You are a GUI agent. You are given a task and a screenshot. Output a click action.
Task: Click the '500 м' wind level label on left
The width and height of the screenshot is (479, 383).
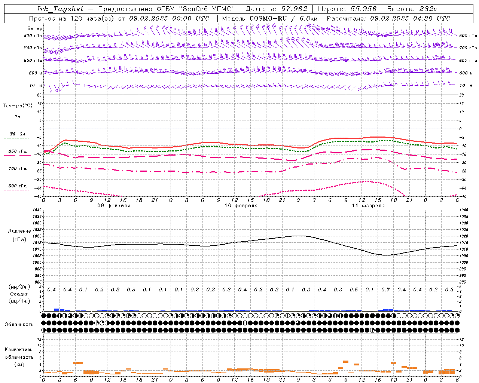click(x=36, y=73)
